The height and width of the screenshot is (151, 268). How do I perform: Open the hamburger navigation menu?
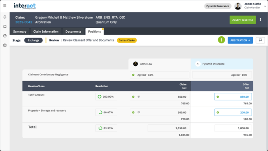[x=5, y=6]
